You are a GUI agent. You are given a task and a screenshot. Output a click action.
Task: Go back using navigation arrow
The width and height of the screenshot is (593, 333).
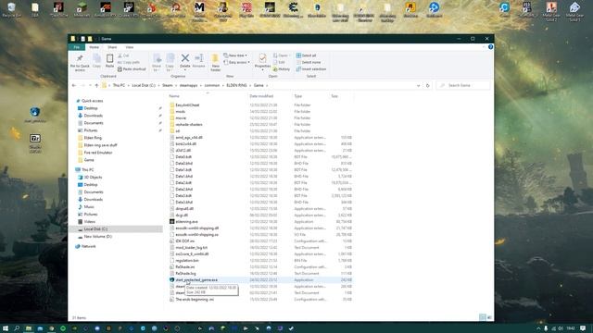coord(74,86)
